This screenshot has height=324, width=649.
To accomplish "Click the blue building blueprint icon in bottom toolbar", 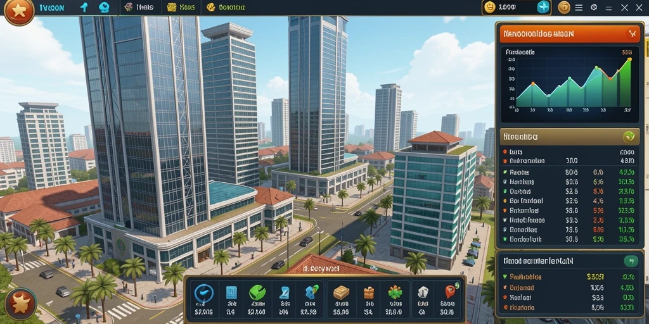I will click(x=231, y=292).
